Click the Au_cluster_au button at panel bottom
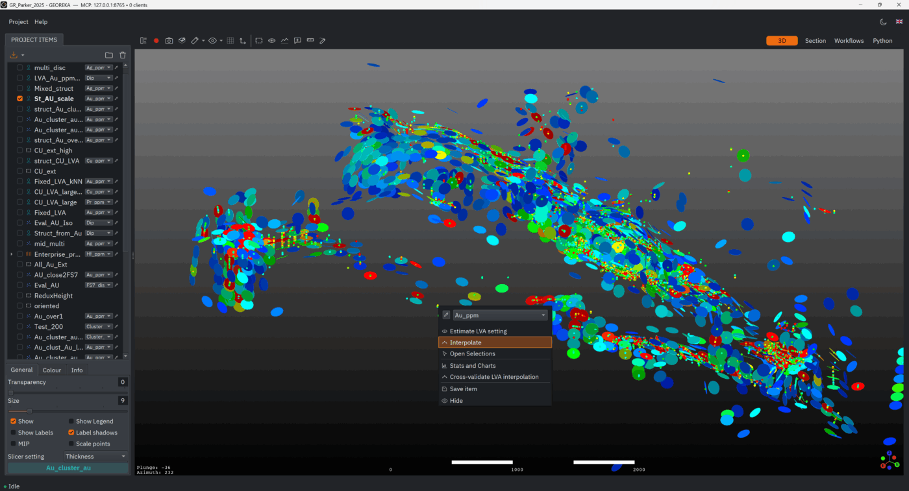This screenshot has height=491, width=909. [x=68, y=468]
